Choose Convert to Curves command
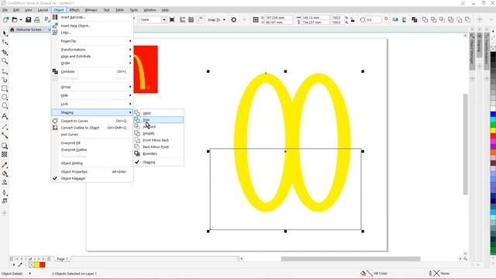 pyautogui.click(x=92, y=121)
